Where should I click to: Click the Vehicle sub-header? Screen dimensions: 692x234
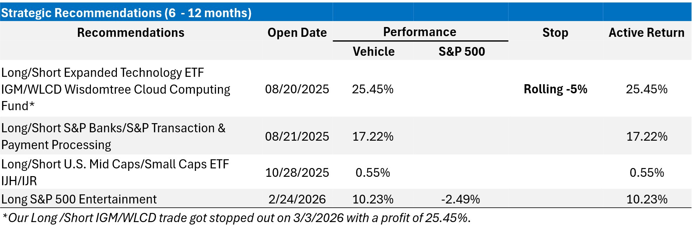374,52
